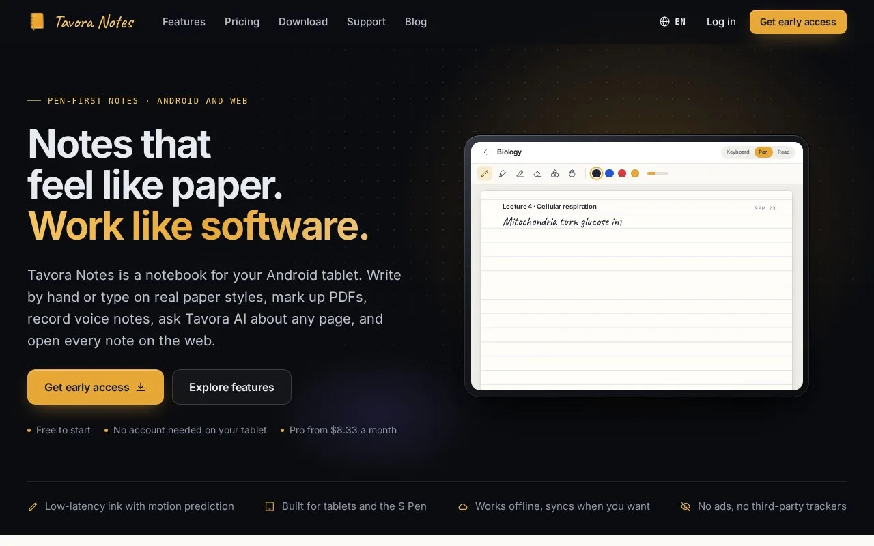Click the handwritten Mitochondria note line
874x546 pixels.
[563, 222]
